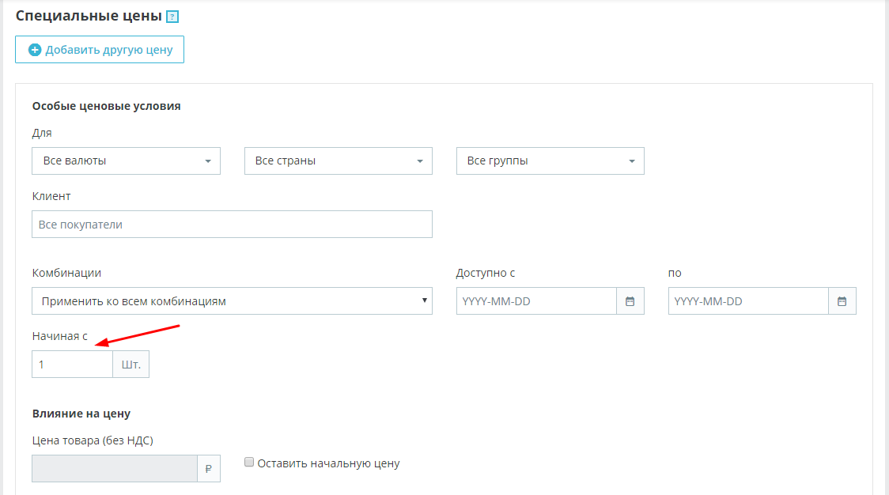Click the Начиная с quantity field
Screen dimensions: 889x495
coord(72,365)
